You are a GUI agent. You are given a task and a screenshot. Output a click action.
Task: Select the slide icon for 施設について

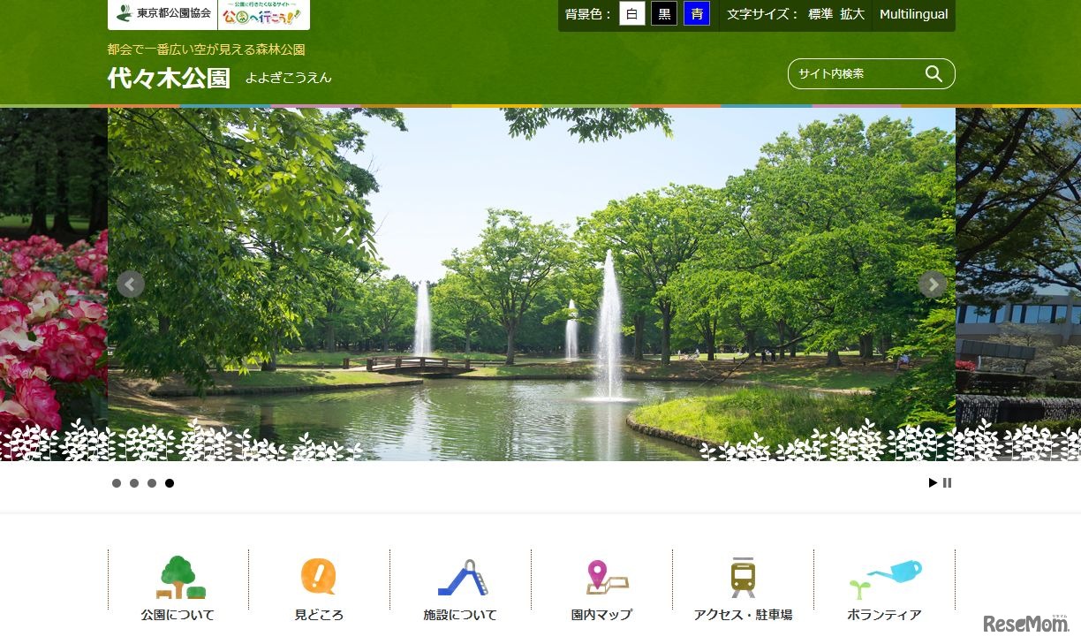[461, 578]
